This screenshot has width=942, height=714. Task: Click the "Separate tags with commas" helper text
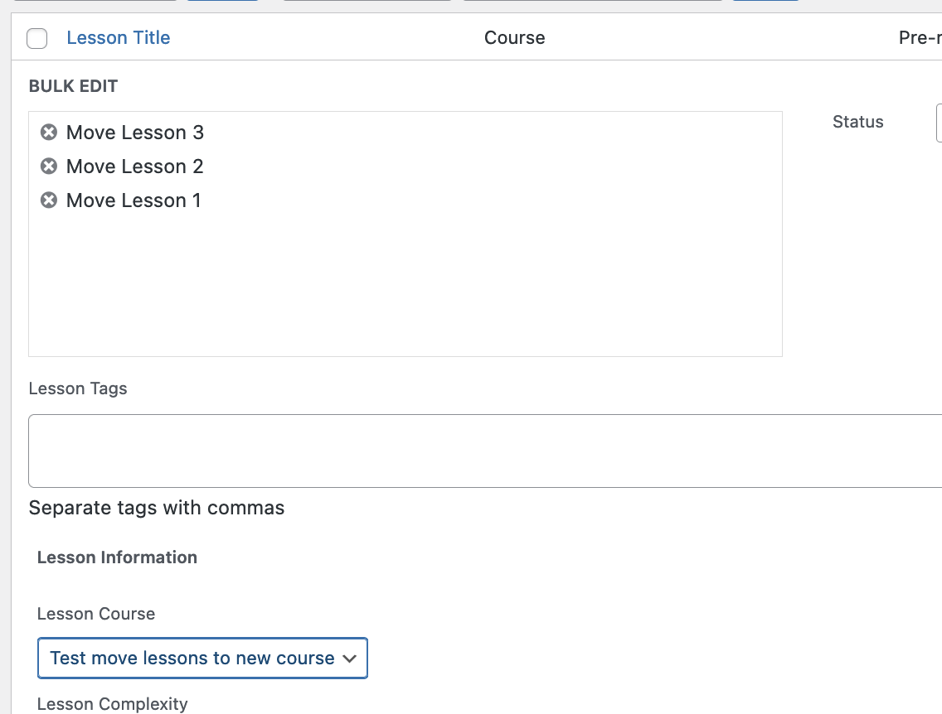click(156, 507)
